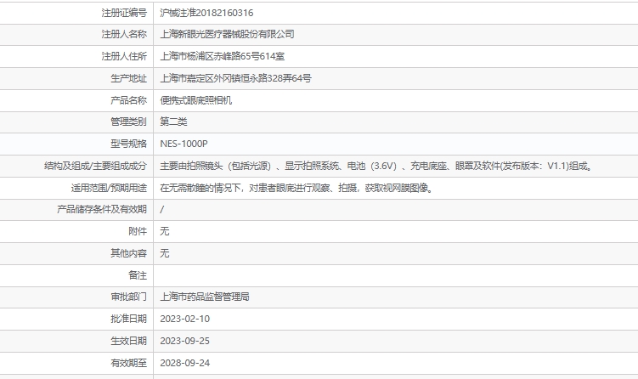
Task: Select the intended-use text starting 在无需散瞳的情况下
Action: coord(297,188)
